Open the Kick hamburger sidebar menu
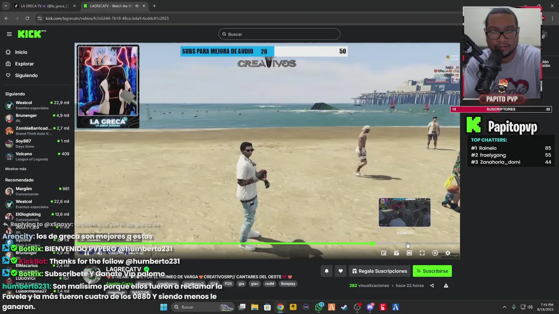Image resolution: width=559 pixels, height=314 pixels. 9,34
